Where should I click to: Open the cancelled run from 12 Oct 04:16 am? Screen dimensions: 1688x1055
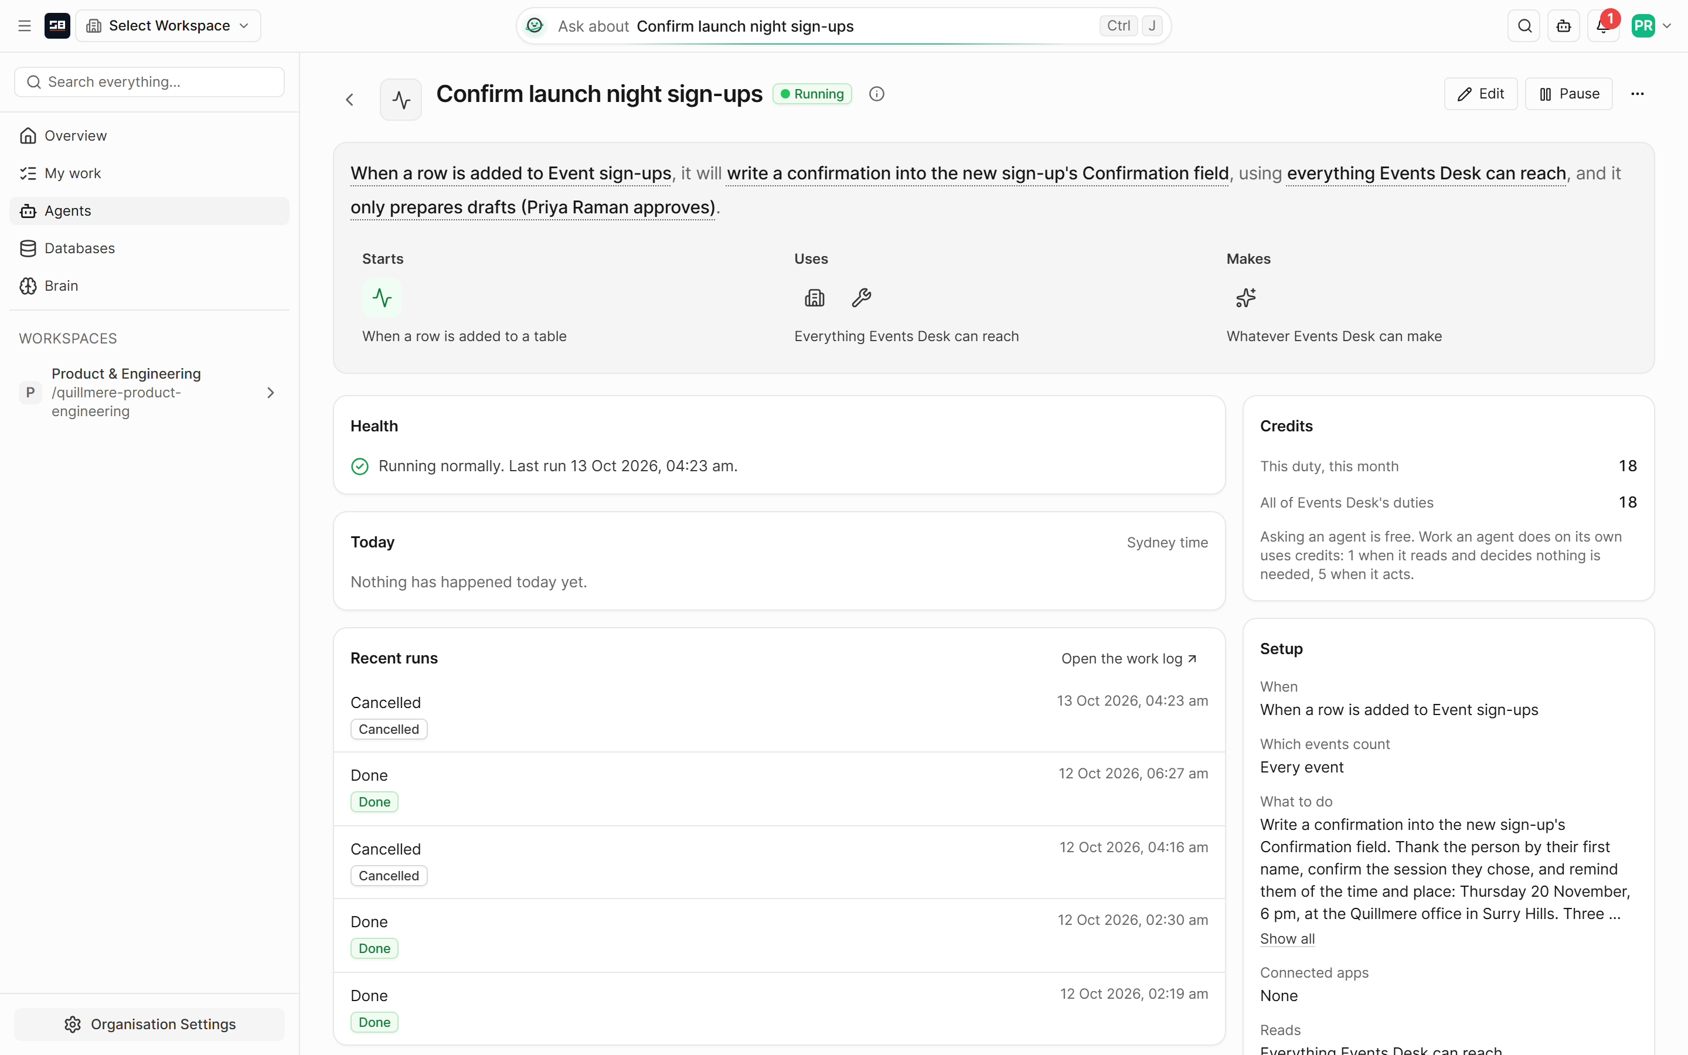pyautogui.click(x=779, y=862)
